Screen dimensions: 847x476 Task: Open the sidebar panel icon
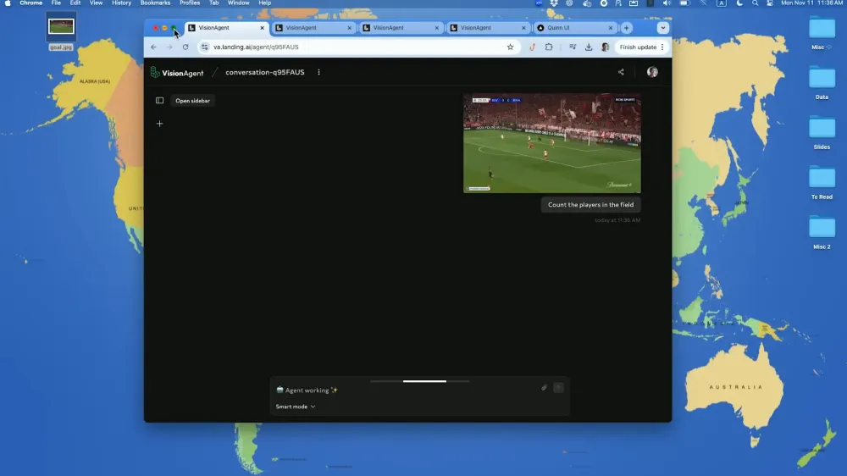(x=159, y=101)
